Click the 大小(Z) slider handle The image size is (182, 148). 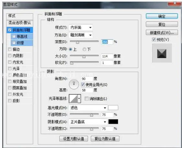tap(84, 57)
